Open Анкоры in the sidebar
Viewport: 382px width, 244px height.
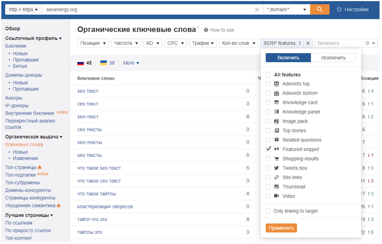pos(14,98)
